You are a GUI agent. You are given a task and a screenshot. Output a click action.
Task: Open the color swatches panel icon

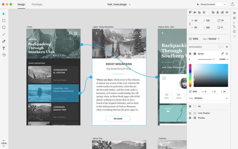[234, 27]
